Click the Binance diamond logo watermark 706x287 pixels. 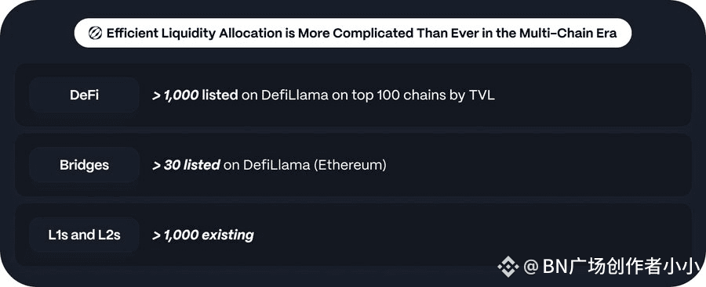508,267
